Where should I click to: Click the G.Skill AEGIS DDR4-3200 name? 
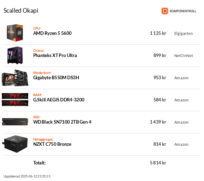click(x=59, y=100)
